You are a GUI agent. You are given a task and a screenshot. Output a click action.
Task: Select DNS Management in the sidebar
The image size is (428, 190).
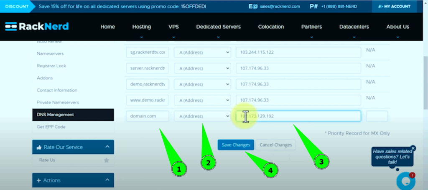pyautogui.click(x=73, y=115)
